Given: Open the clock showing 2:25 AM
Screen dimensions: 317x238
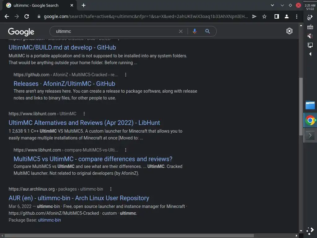Looking at the screenshot, I should click(310, 7).
